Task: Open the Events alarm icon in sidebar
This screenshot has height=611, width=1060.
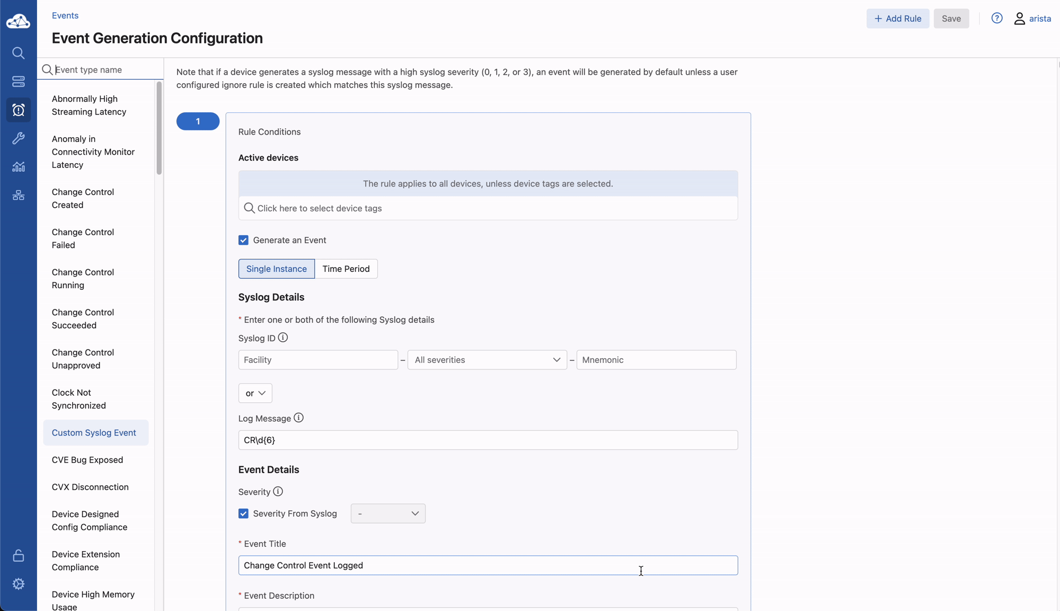Action: 19,110
